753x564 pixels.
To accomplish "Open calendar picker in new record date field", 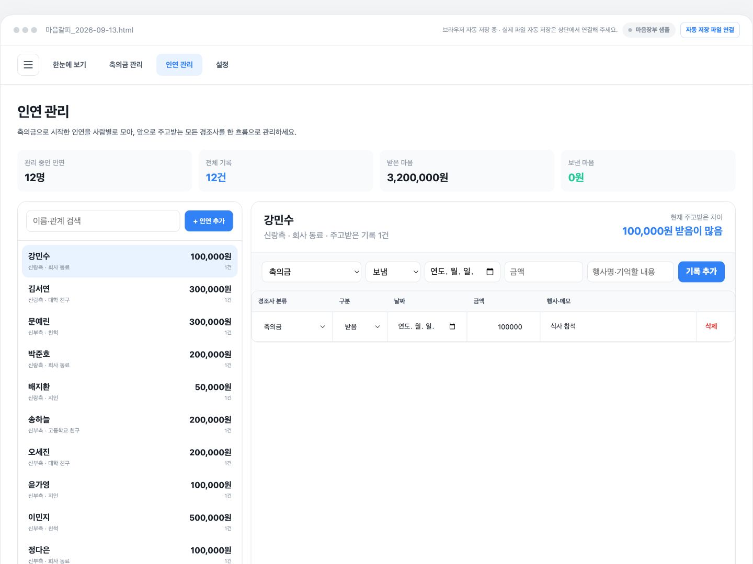I will point(490,272).
